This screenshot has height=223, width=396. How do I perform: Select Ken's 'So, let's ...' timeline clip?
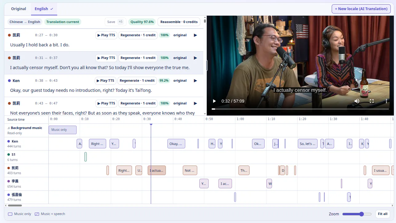pos(308,144)
